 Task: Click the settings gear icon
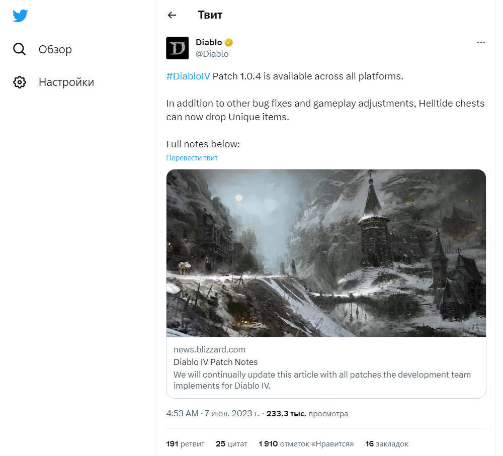(x=20, y=82)
